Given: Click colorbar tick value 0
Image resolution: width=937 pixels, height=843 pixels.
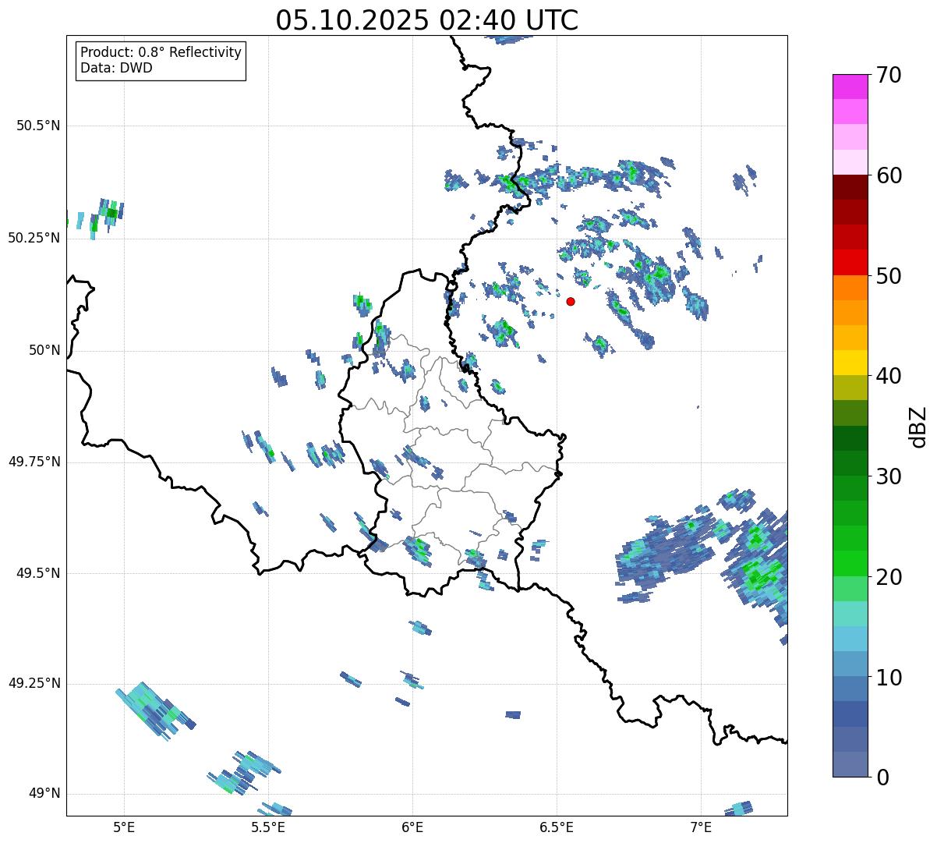Looking at the screenshot, I should [x=882, y=777].
